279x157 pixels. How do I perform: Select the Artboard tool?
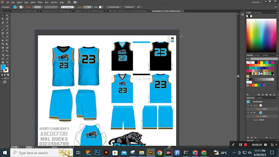click(3, 59)
